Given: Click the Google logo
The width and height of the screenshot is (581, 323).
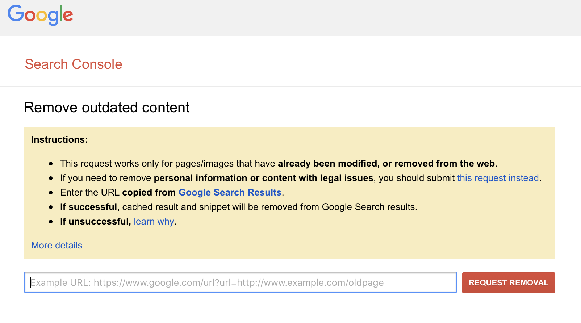Looking at the screenshot, I should 40,15.
